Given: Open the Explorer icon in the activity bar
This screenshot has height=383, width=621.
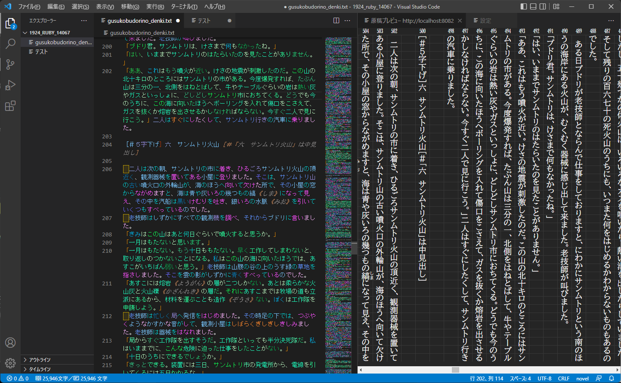Looking at the screenshot, I should point(10,24).
